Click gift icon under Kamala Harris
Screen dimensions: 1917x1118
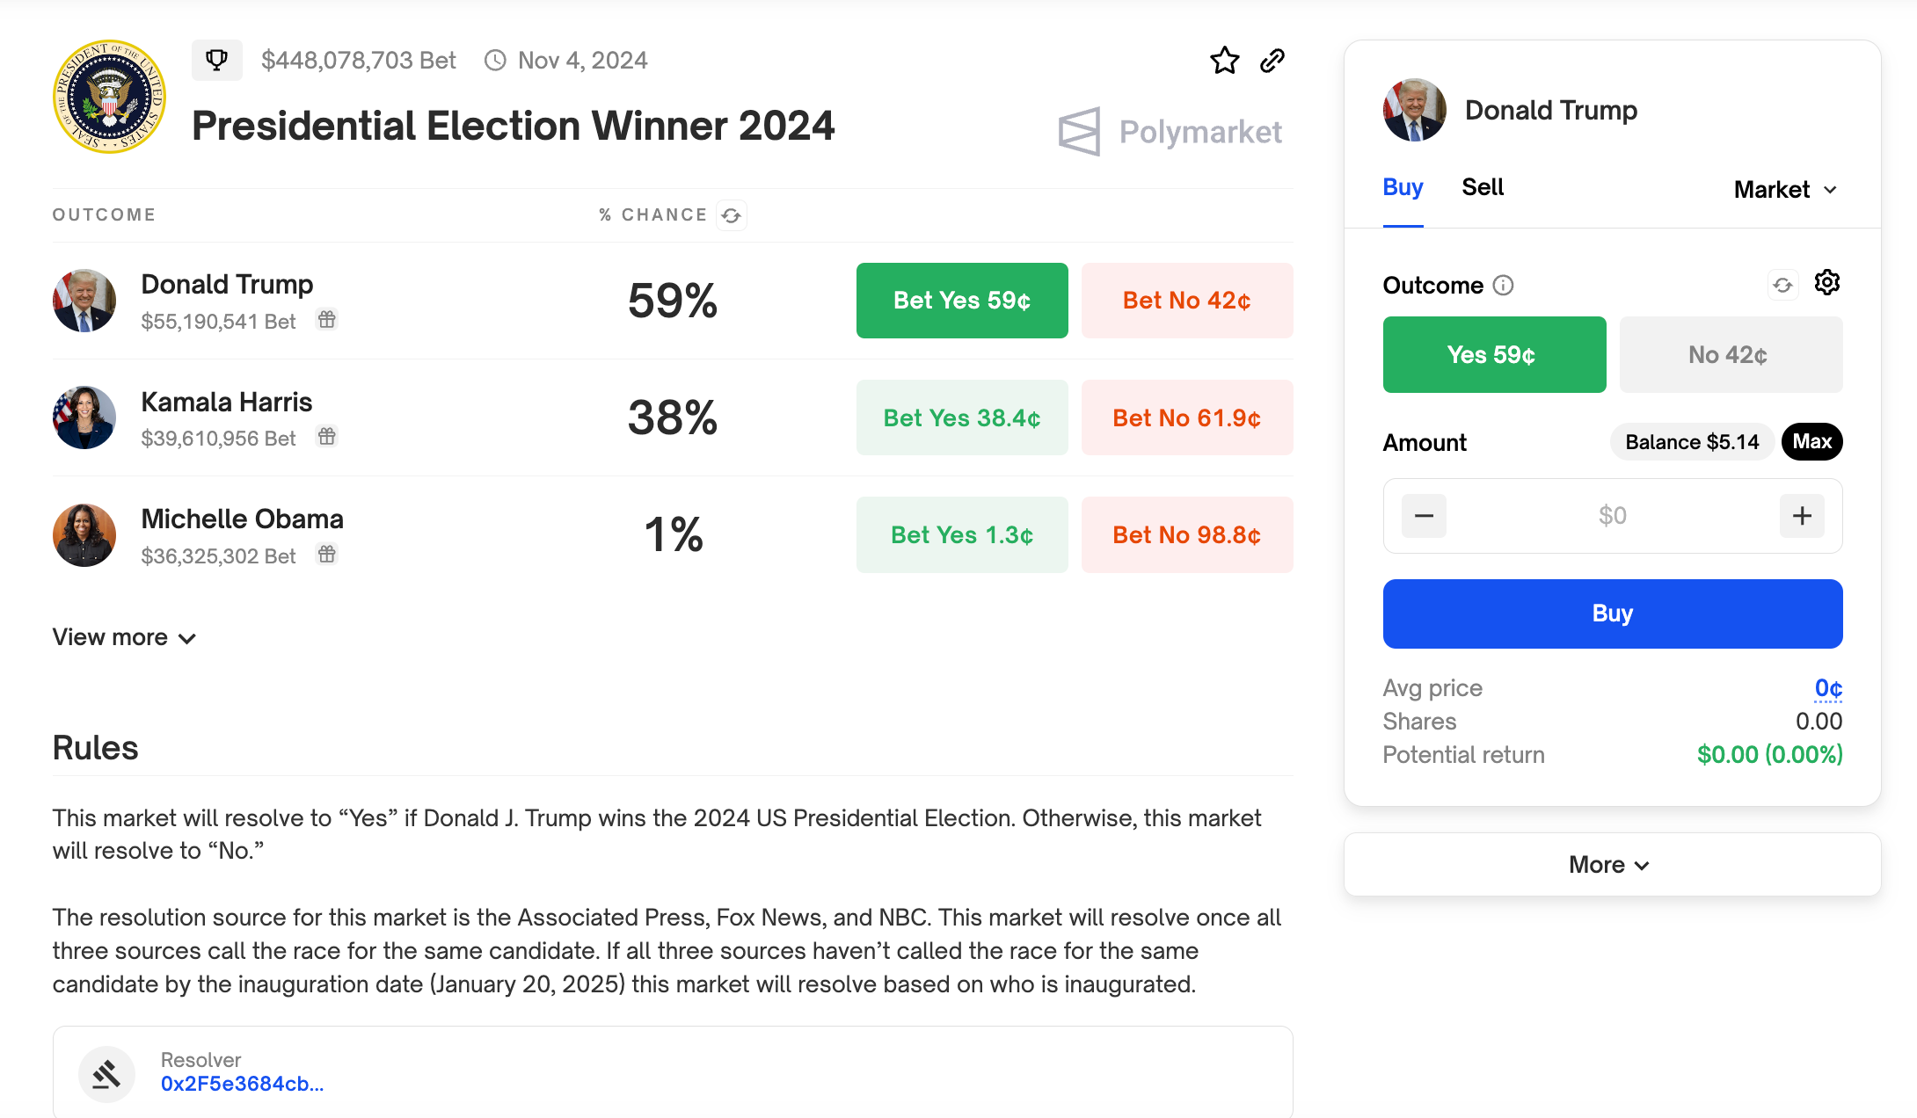pos(327,437)
